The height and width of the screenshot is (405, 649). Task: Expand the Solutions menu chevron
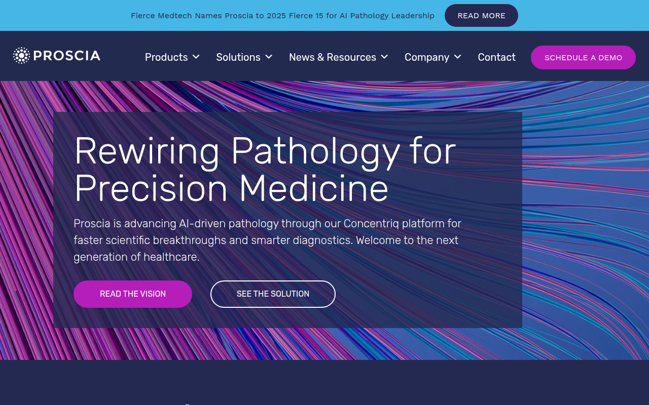pyautogui.click(x=268, y=57)
